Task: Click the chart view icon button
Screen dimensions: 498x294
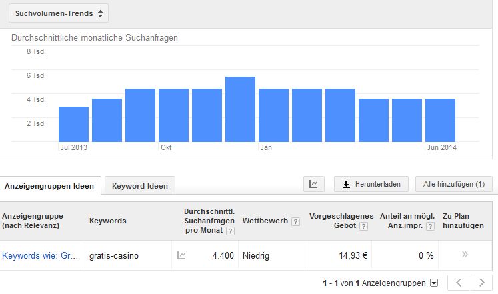Action: pyautogui.click(x=314, y=184)
